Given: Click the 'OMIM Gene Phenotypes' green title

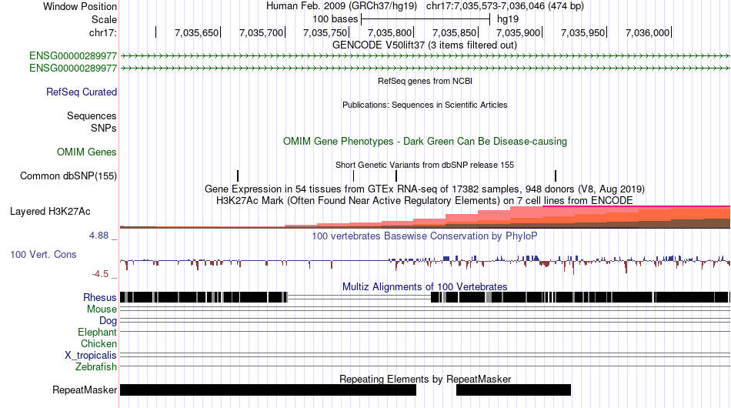Looking at the screenshot, I should [x=425, y=142].
